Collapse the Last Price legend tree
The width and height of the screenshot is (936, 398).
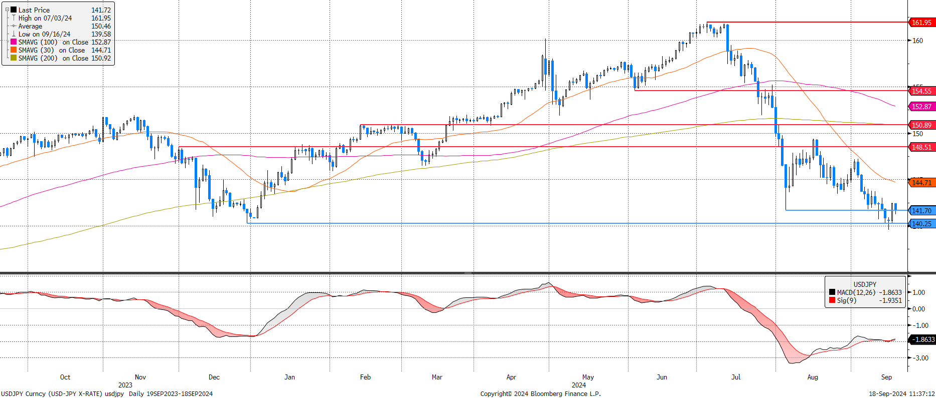[x=7, y=10]
